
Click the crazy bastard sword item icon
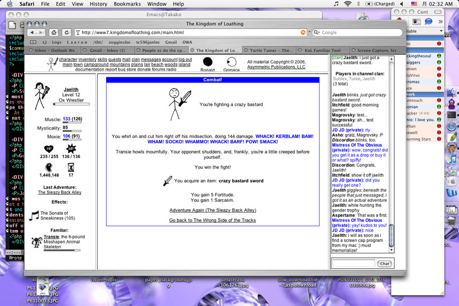tap(168, 181)
